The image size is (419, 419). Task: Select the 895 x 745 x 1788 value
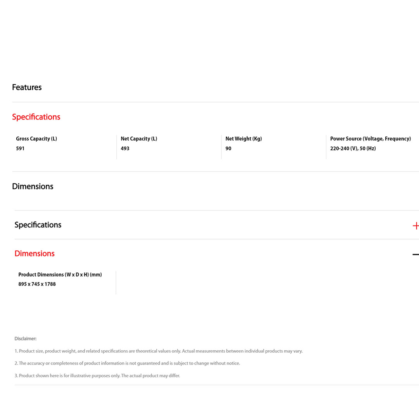pyautogui.click(x=37, y=284)
